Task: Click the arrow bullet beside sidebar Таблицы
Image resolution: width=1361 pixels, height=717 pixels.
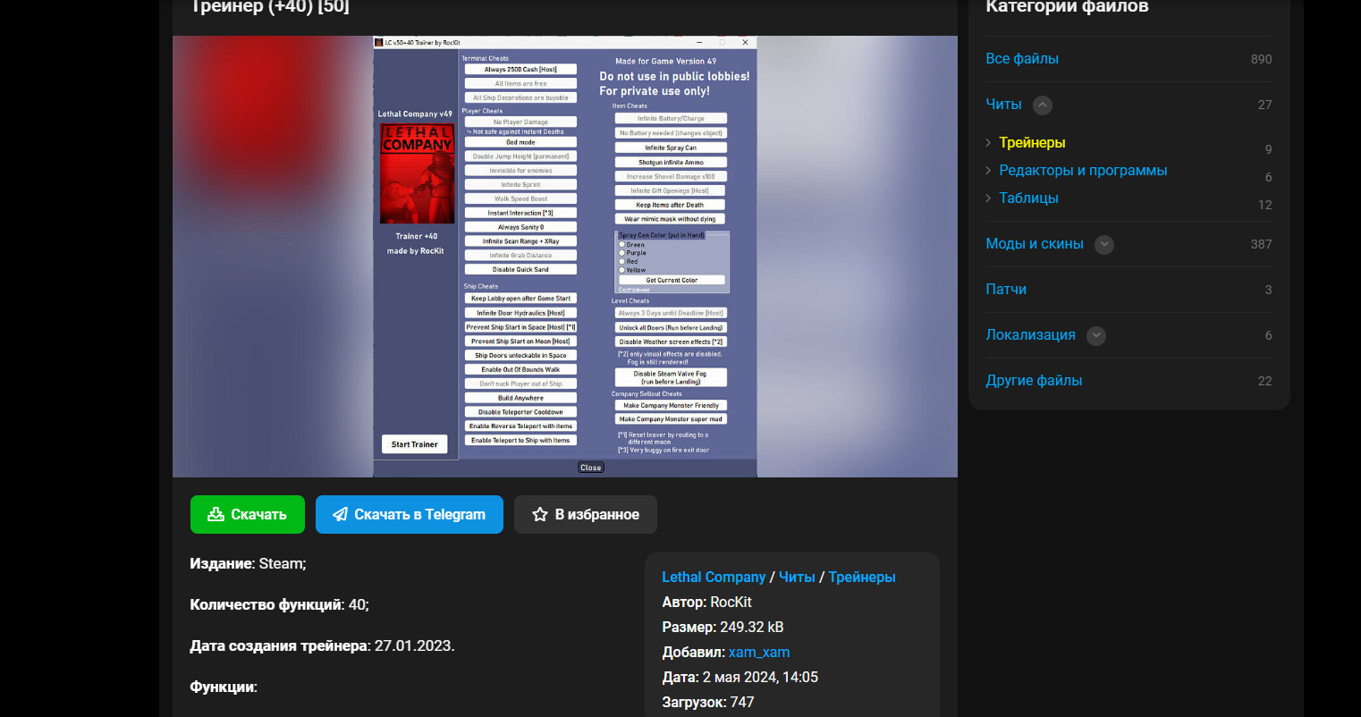Action: [988, 198]
